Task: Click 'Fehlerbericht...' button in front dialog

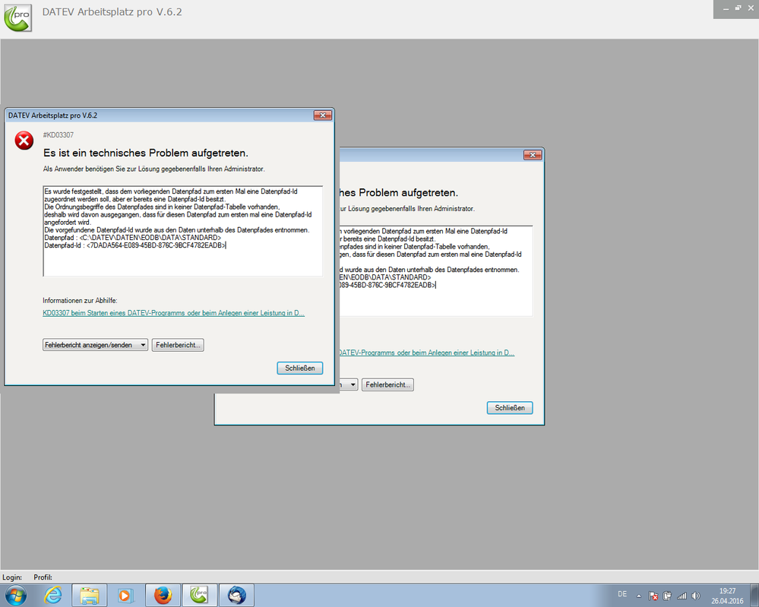Action: point(178,345)
